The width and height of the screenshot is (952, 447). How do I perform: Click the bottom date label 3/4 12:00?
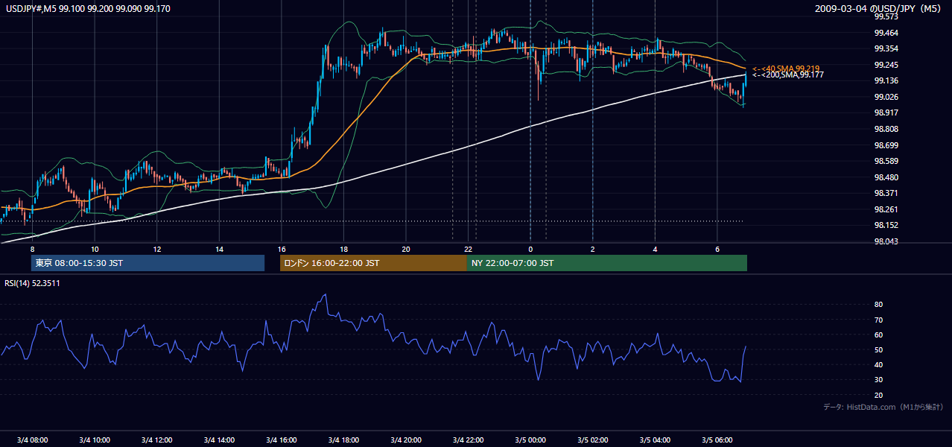[x=156, y=440]
